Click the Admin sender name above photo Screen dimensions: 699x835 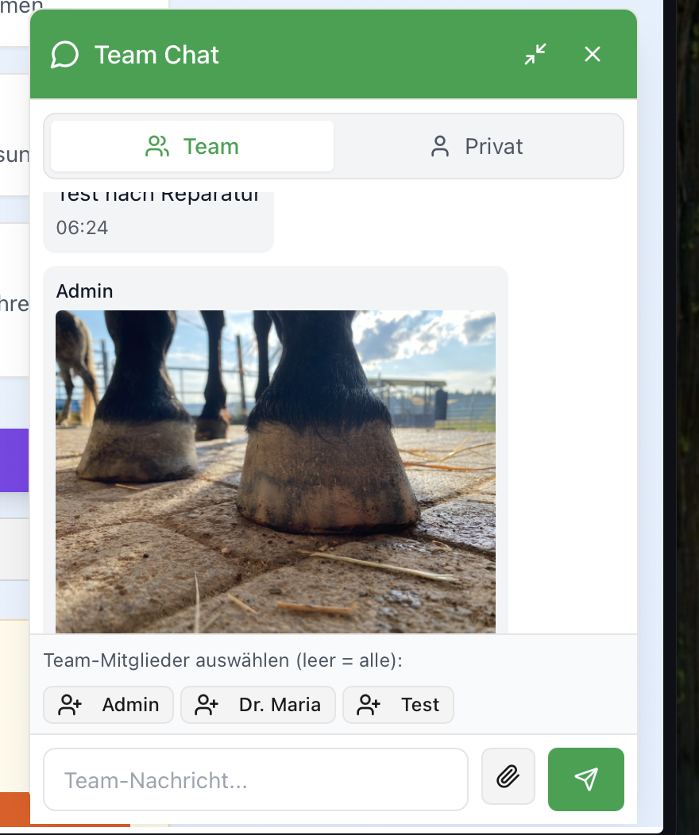[85, 291]
